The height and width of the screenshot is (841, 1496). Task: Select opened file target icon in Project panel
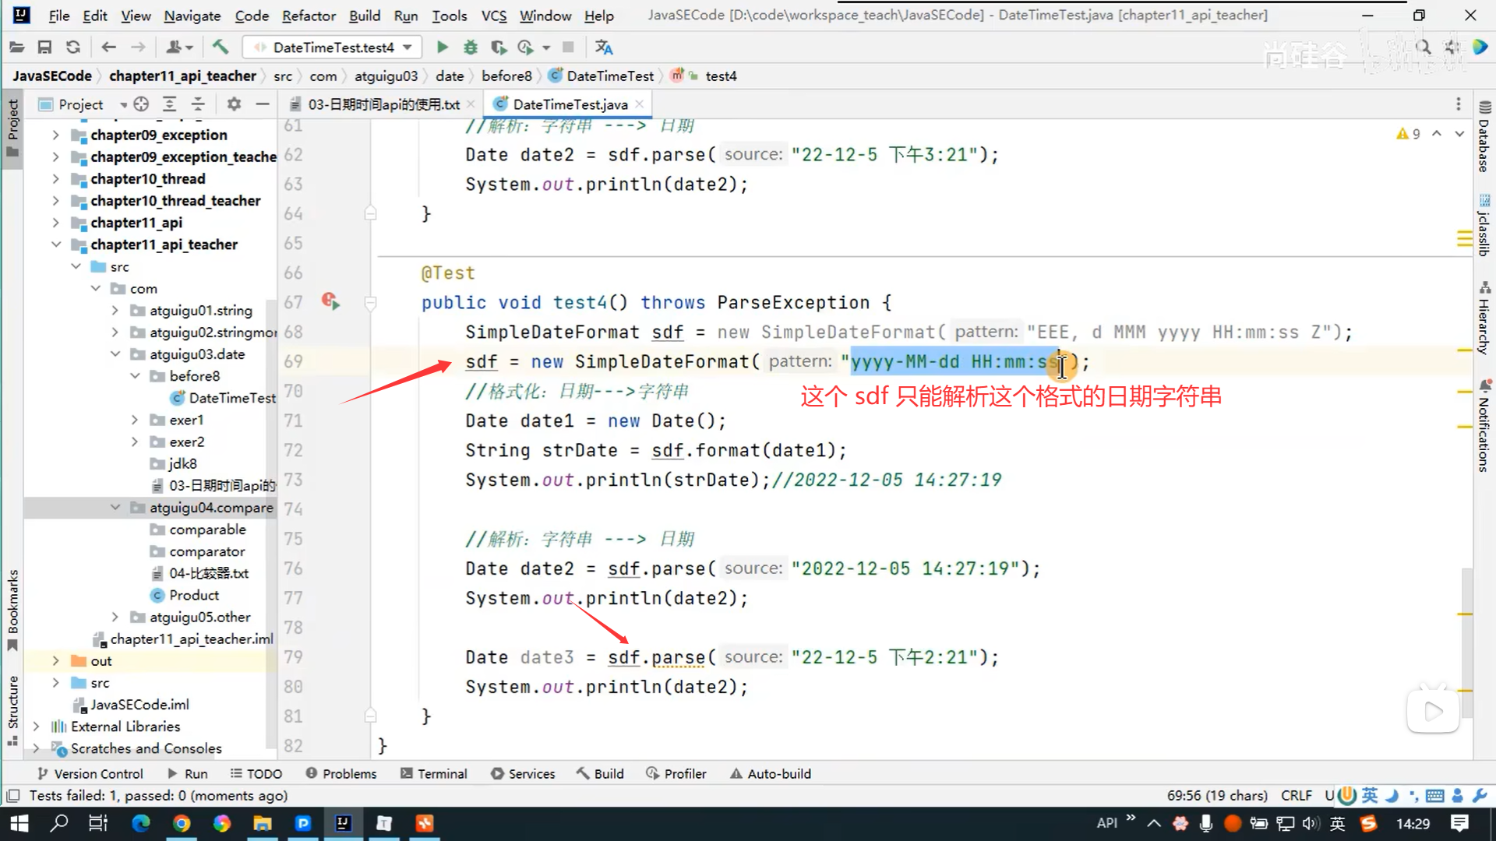141,104
